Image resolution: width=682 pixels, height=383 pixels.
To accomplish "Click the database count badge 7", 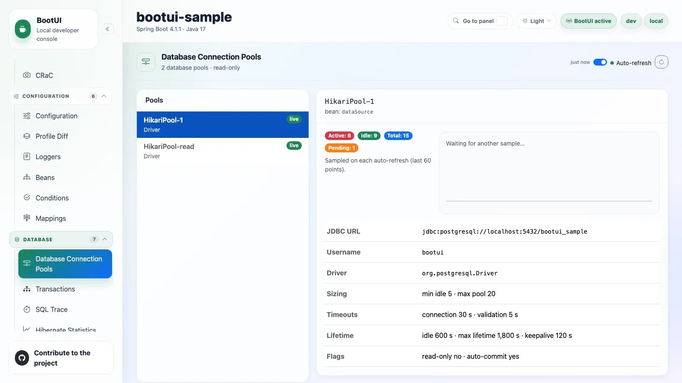I will [94, 239].
